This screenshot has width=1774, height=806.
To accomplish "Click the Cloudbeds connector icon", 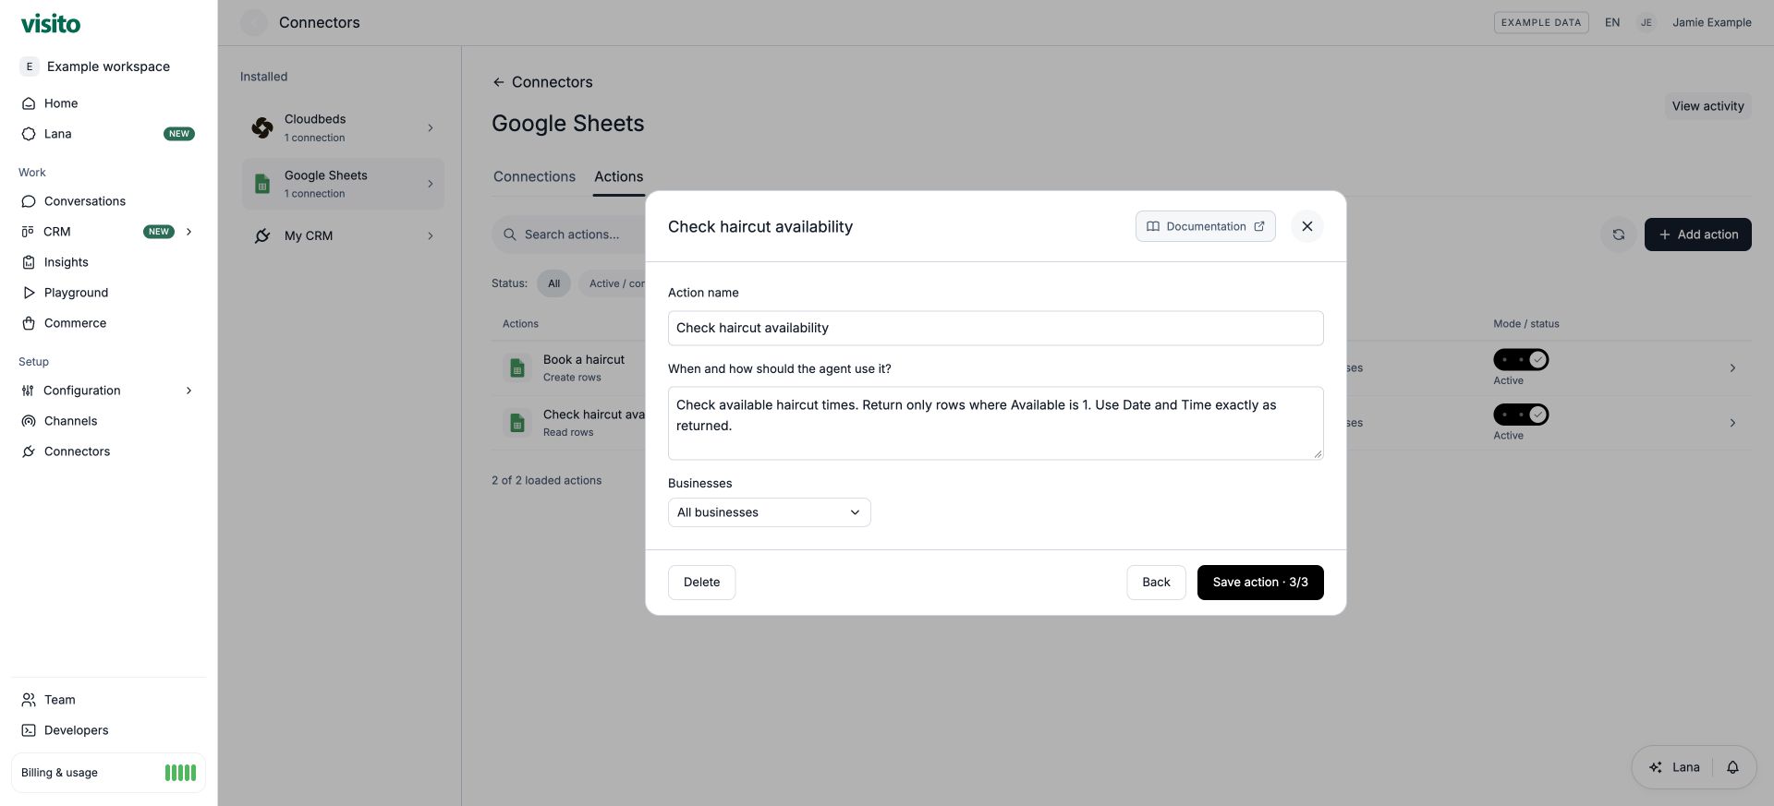I will [x=262, y=127].
